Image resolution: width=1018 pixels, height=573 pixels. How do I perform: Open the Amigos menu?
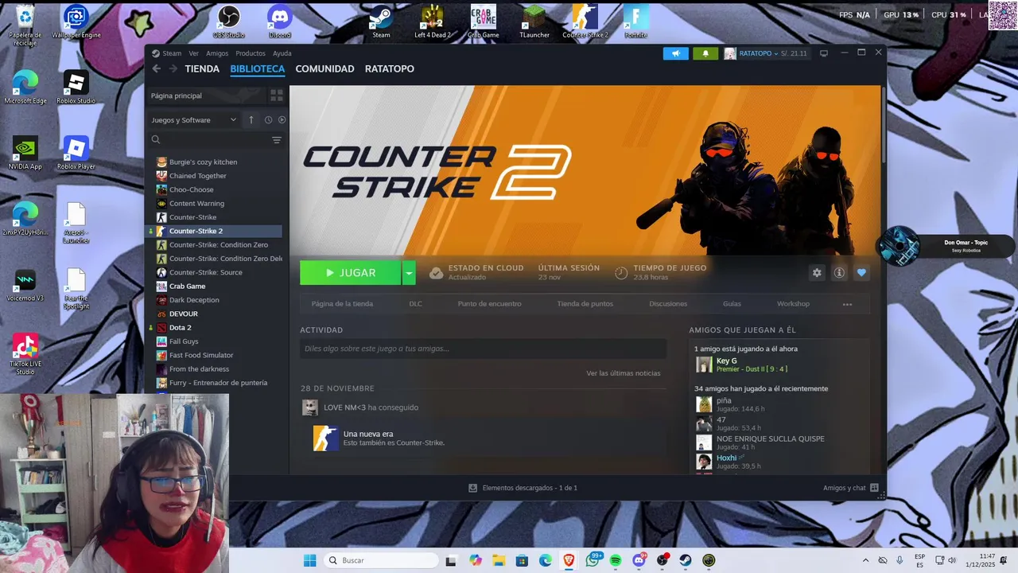pos(217,53)
